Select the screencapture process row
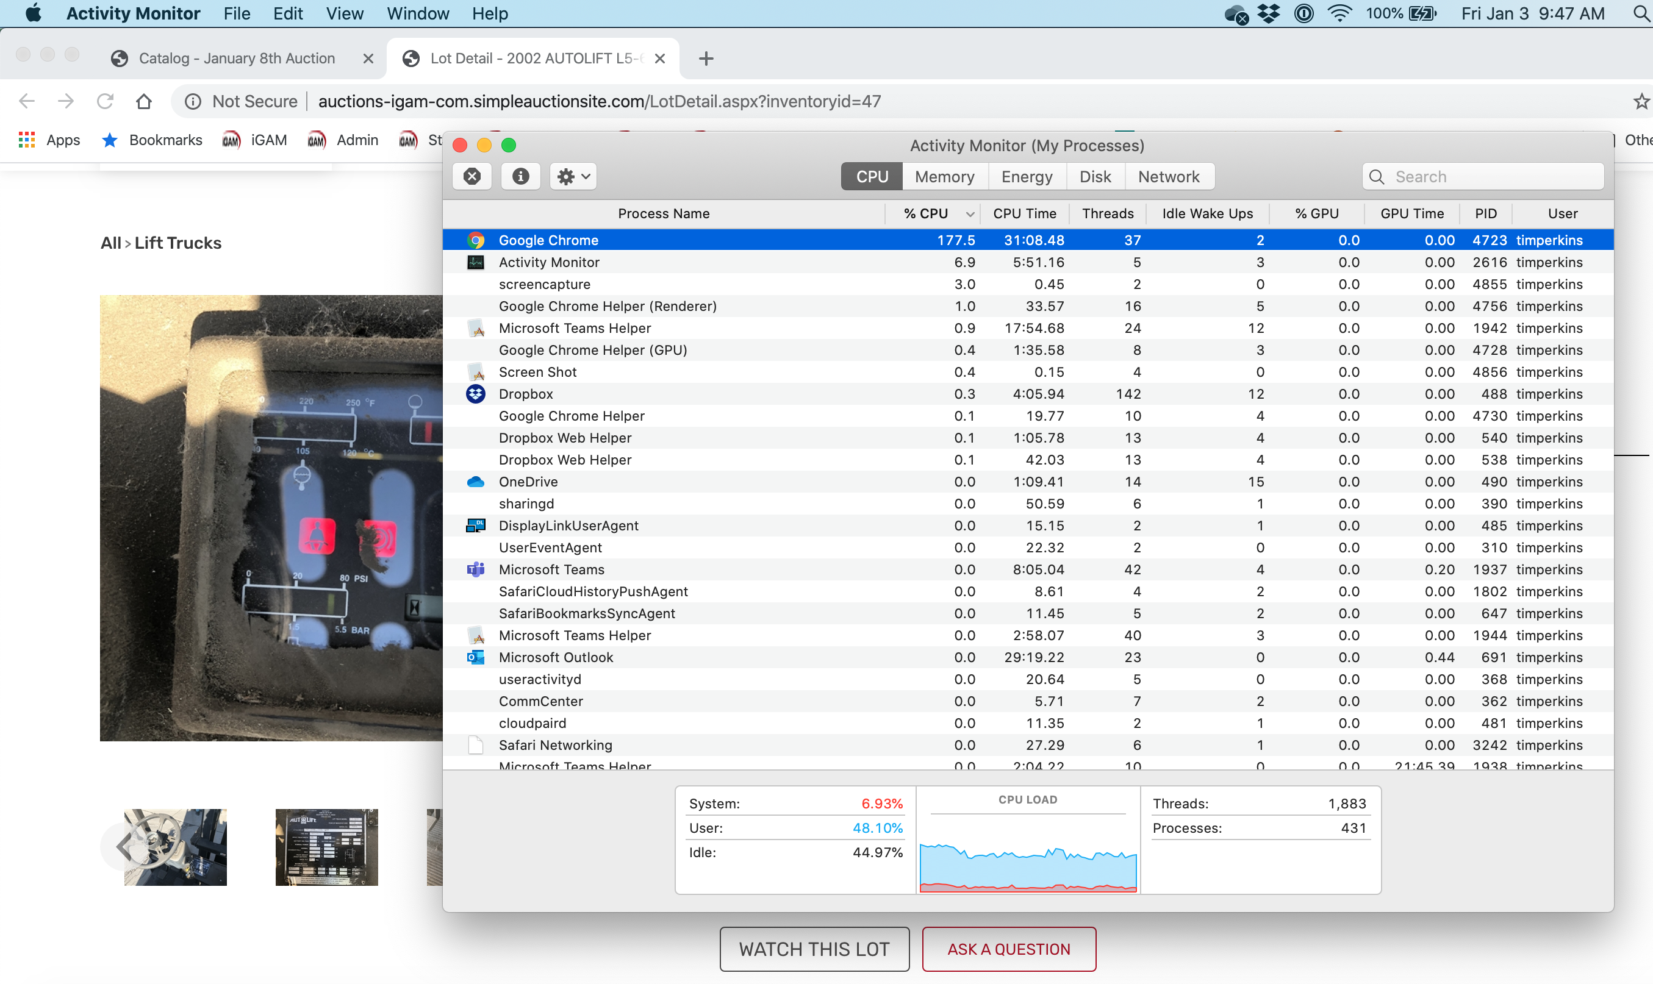This screenshot has height=984, width=1653. click(1028, 283)
